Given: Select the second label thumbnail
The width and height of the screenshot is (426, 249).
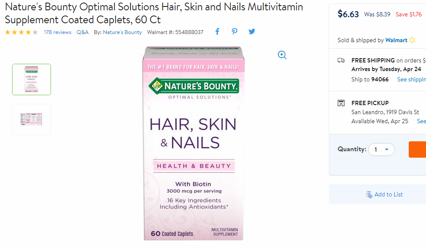Looking at the screenshot, I should pos(32,119).
